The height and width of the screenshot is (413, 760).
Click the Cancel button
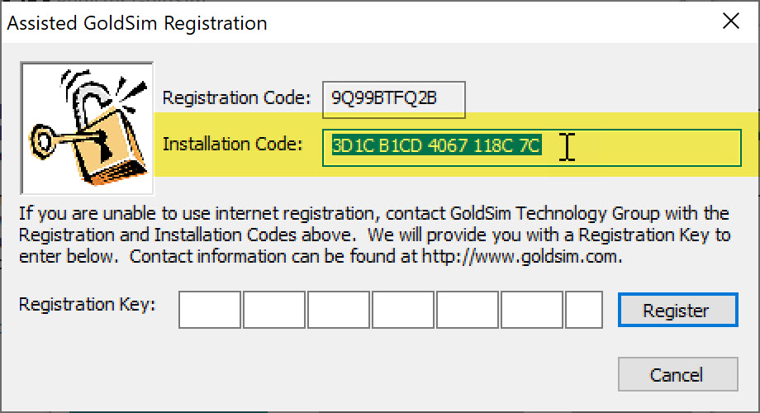pos(677,374)
